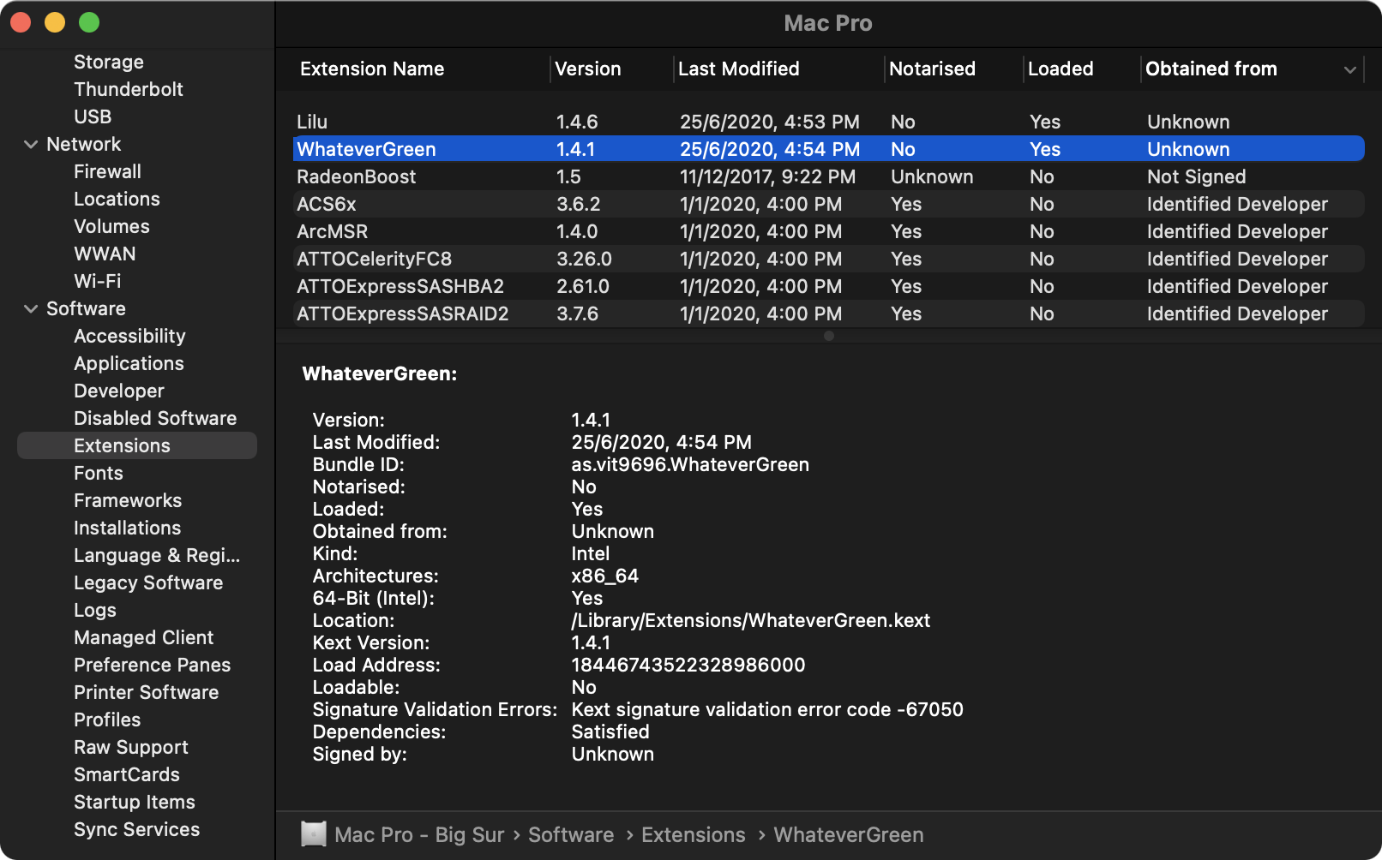The height and width of the screenshot is (860, 1382).
Task: Click Software in the path bar
Action: pyautogui.click(x=571, y=834)
